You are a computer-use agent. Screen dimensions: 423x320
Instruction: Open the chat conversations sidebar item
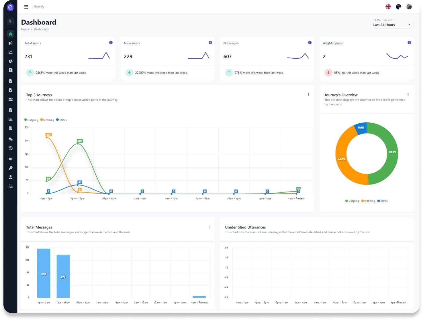[11, 139]
